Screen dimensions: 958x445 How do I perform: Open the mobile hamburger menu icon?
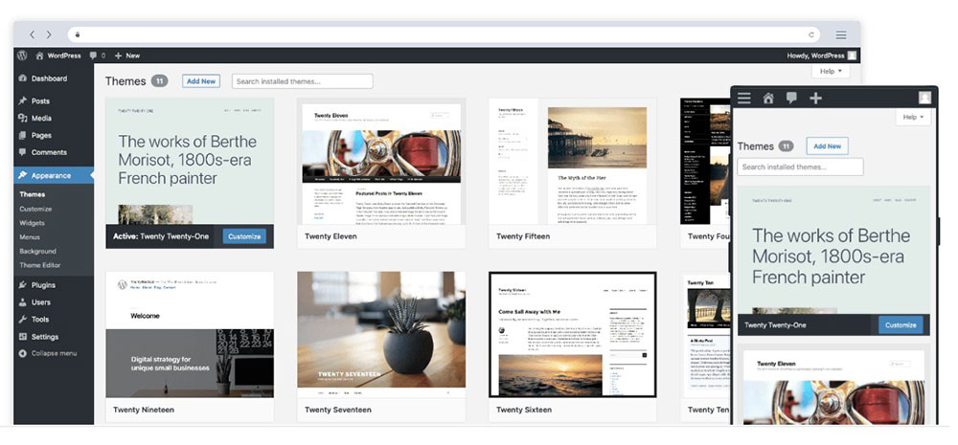coord(743,98)
